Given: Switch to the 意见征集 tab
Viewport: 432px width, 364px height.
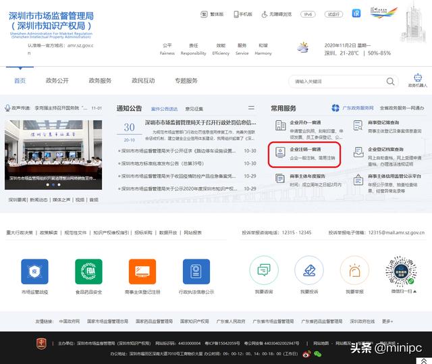Looking at the screenshot, I should pos(194,108).
